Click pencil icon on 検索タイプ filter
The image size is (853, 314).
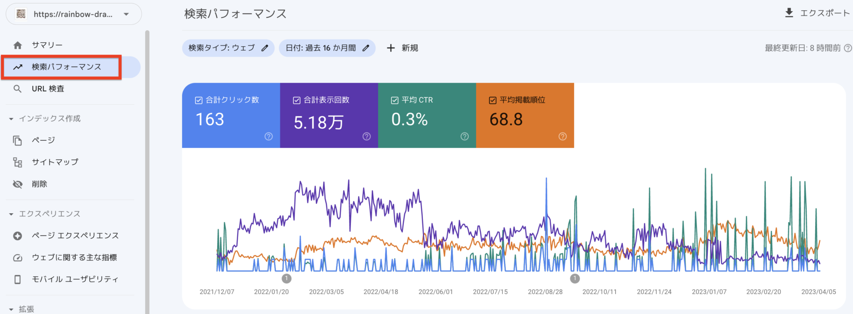pos(265,48)
